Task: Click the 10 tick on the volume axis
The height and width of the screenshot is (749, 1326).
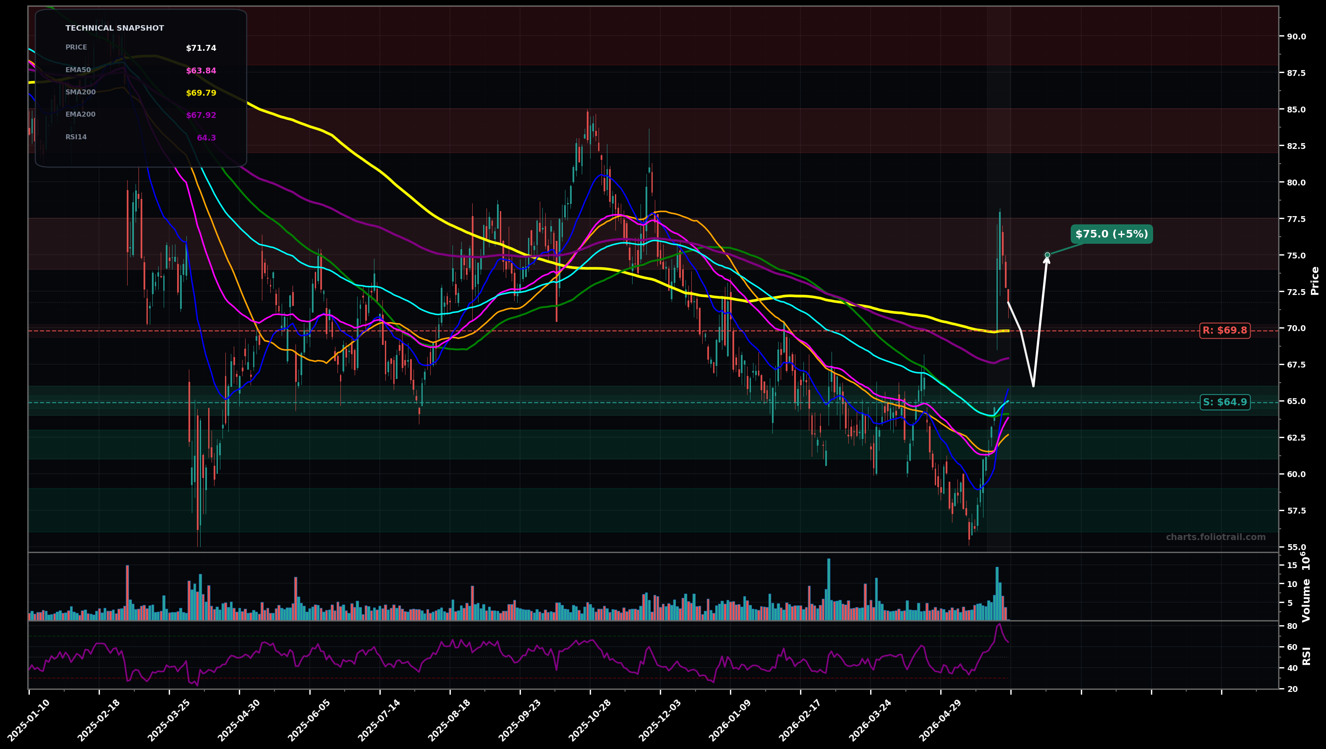Action: pos(1292,585)
